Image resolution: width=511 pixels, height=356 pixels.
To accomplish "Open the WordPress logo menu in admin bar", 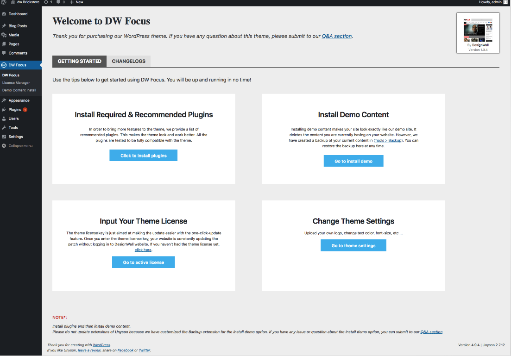I will [4, 2].
